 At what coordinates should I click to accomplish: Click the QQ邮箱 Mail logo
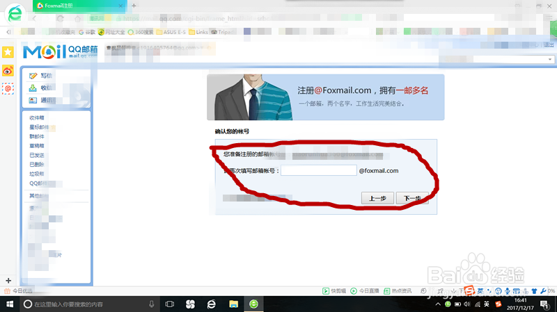coord(60,51)
